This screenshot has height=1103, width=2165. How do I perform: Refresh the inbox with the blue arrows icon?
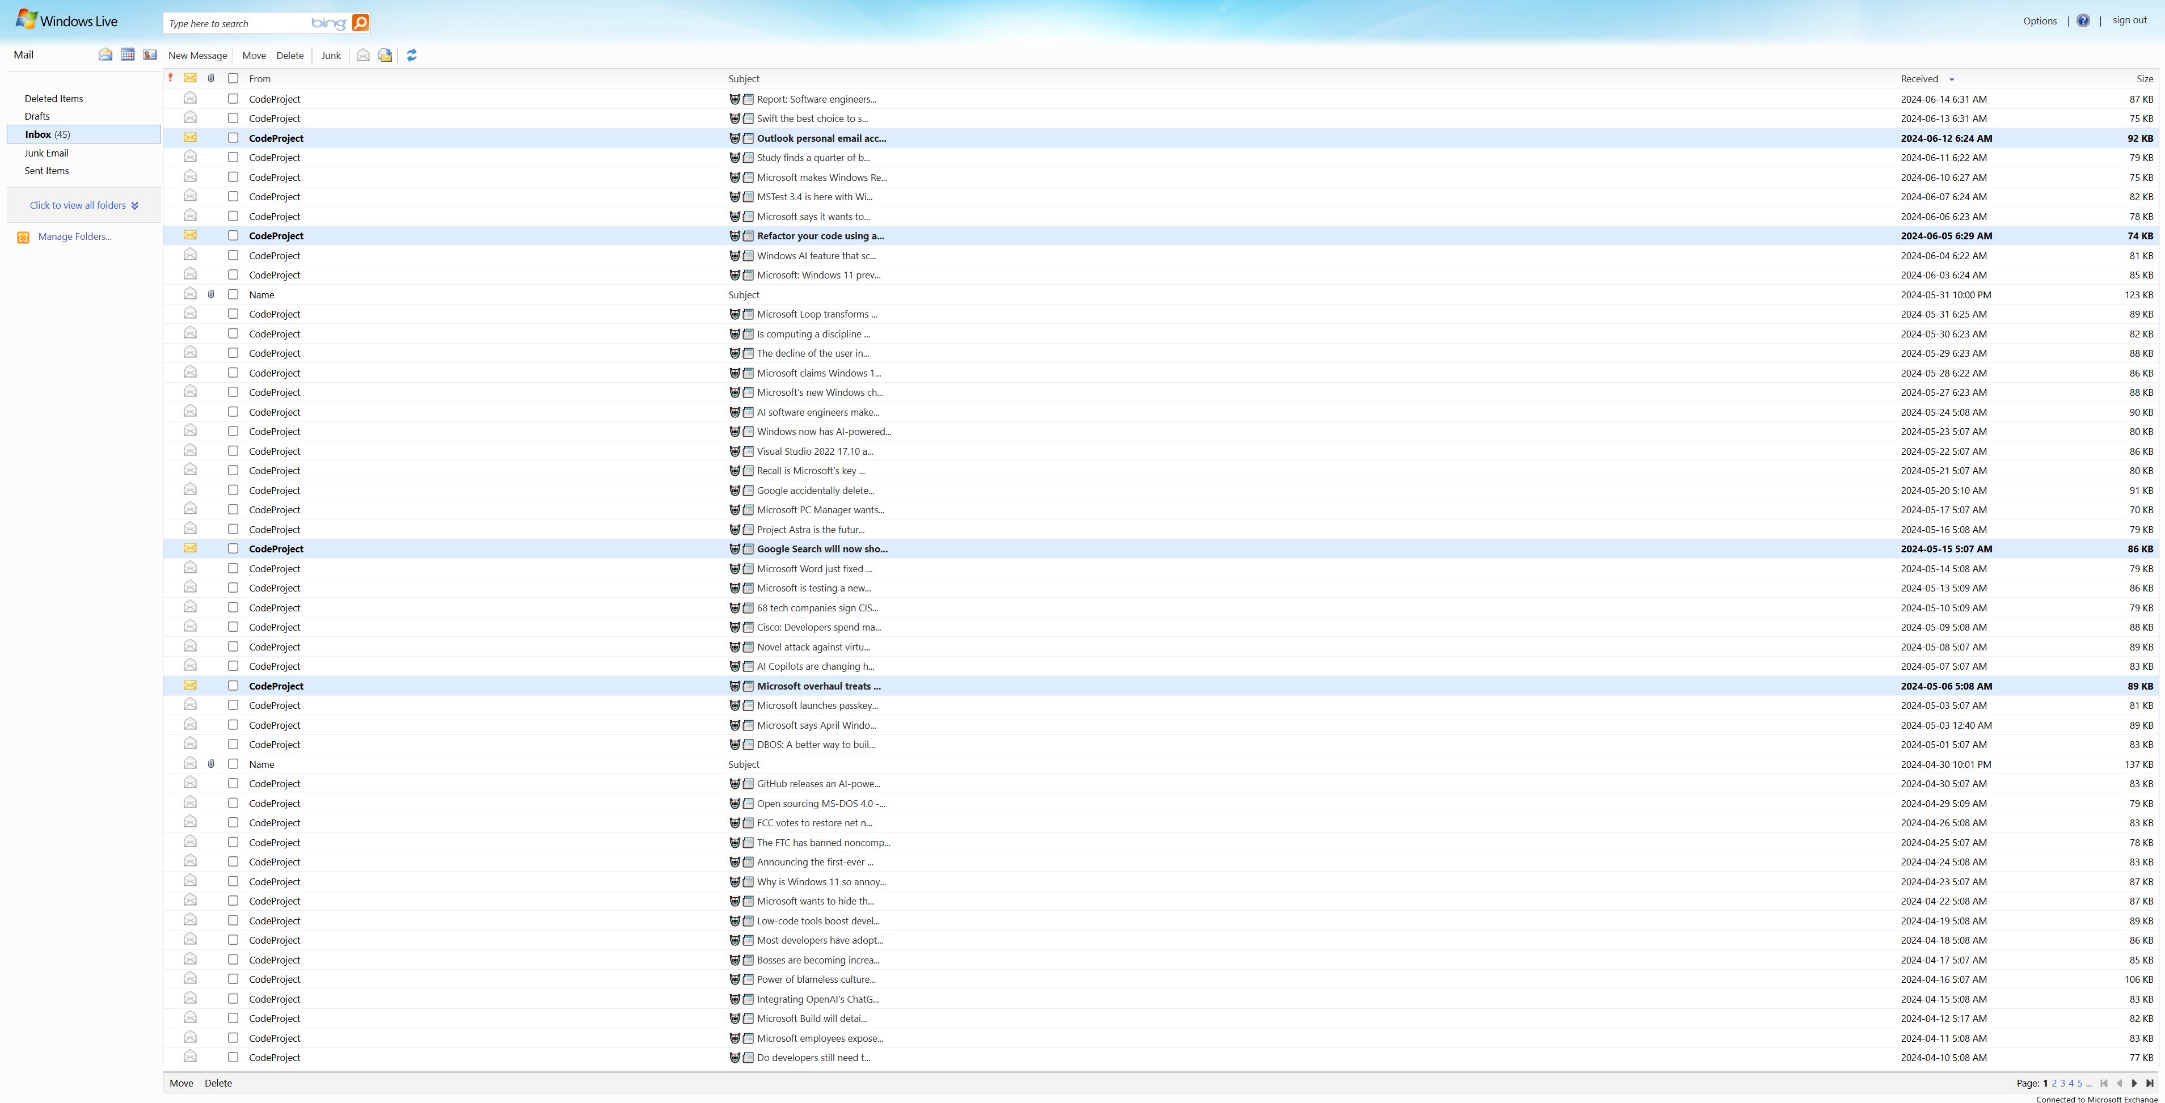point(412,56)
